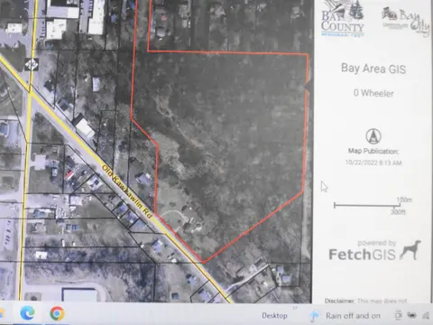Click the 'powered by' caption
433x325 pixels.
click(x=376, y=243)
